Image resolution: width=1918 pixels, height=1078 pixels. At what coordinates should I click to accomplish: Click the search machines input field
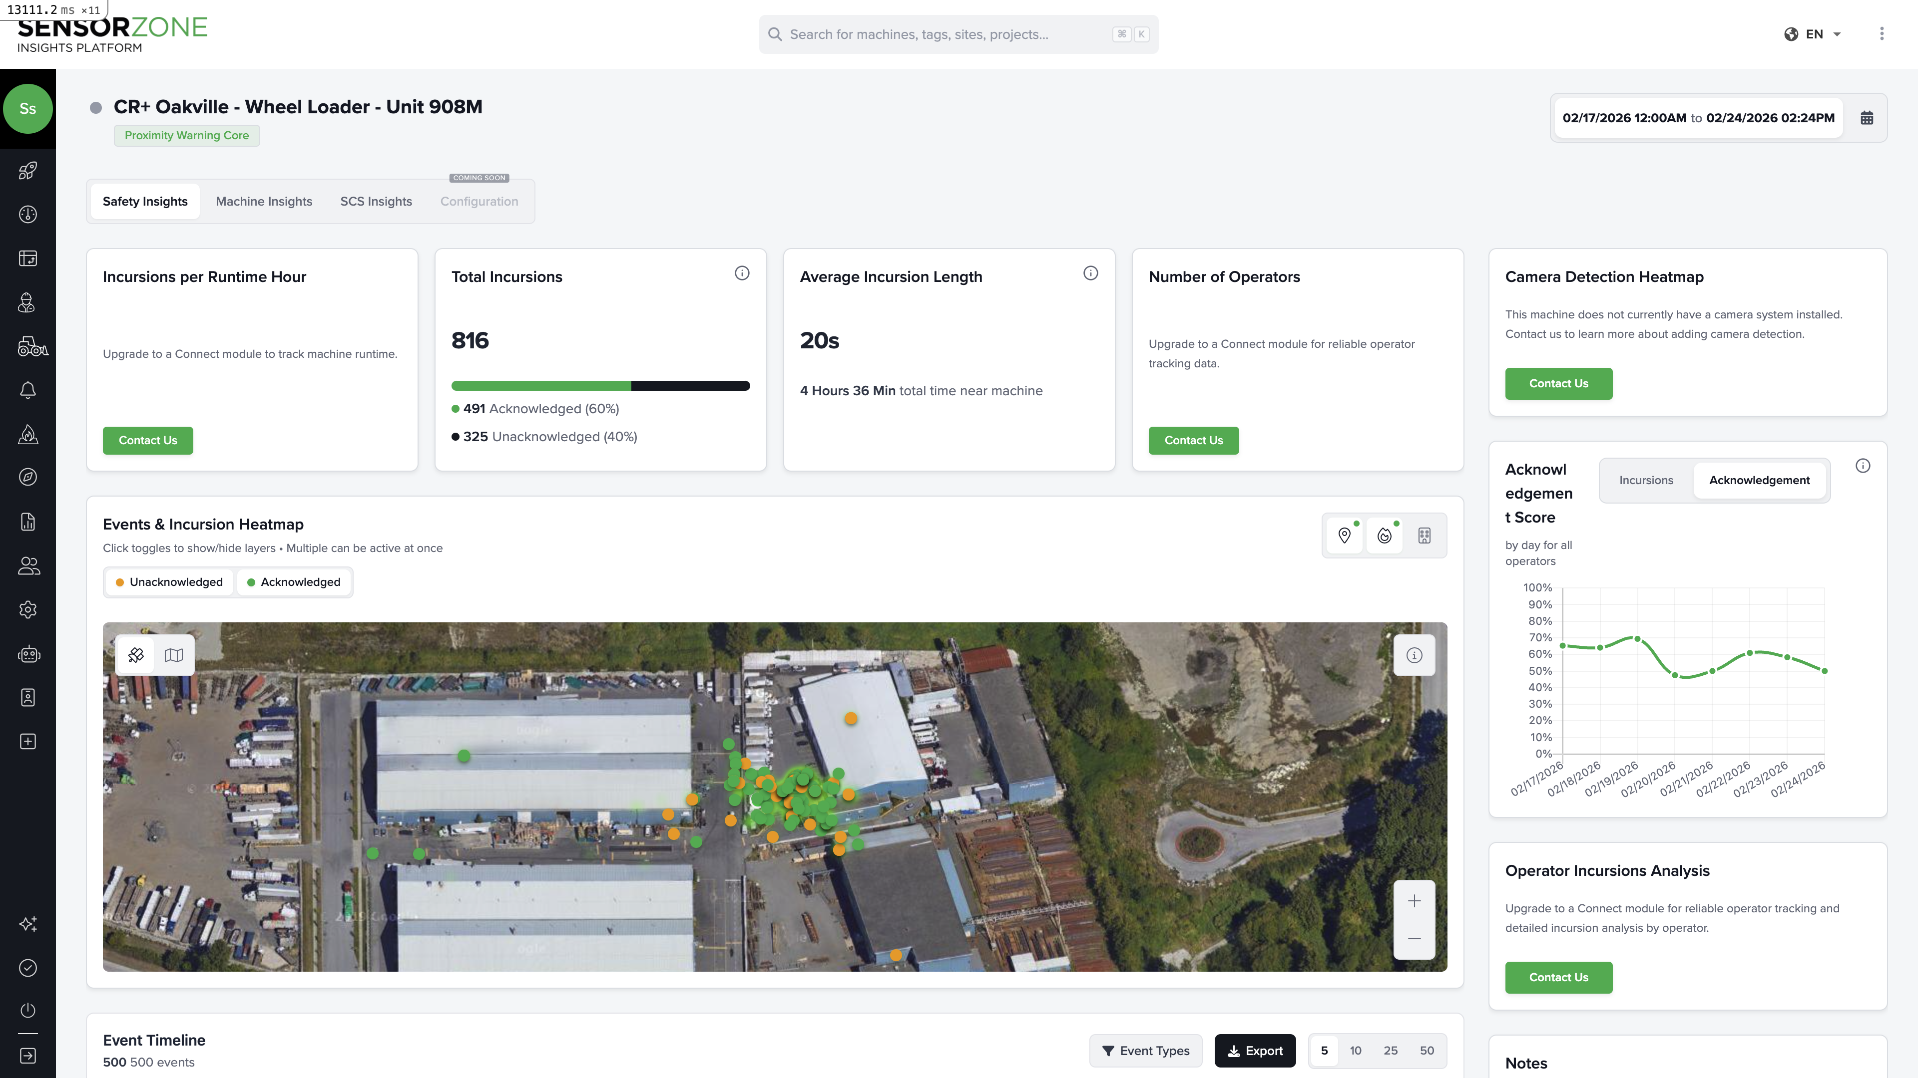click(957, 33)
